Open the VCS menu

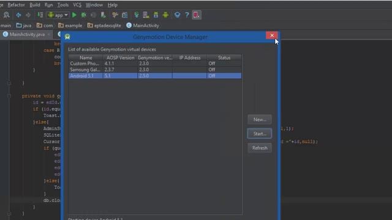tap(77, 5)
